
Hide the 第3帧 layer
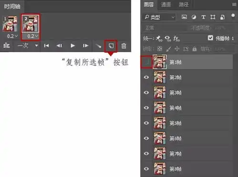146,93
